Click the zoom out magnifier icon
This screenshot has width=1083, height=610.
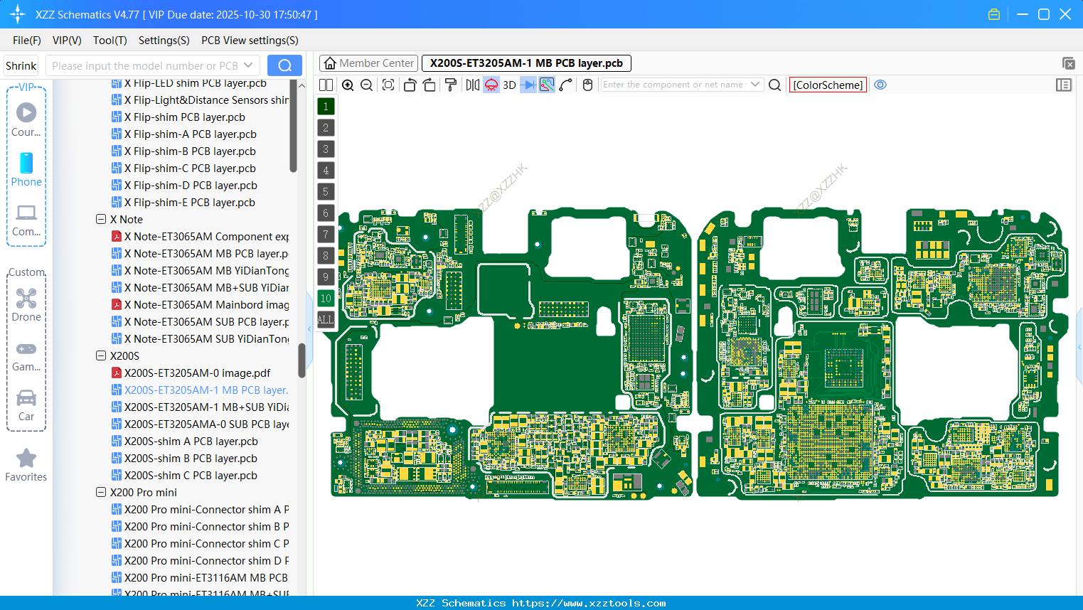tap(367, 85)
